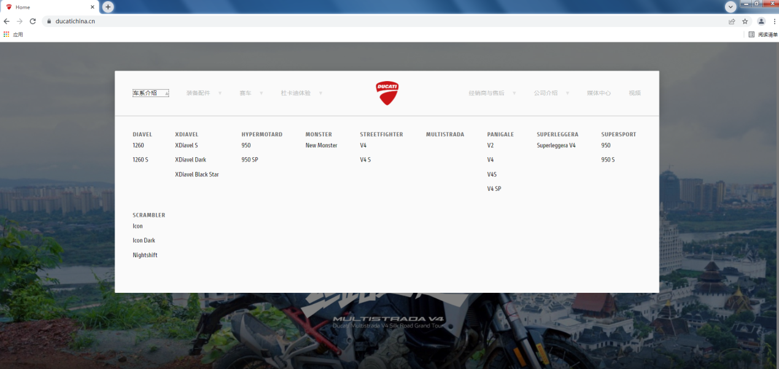Click the browser forward arrow
Screen dimensions: 779x369
coord(20,21)
